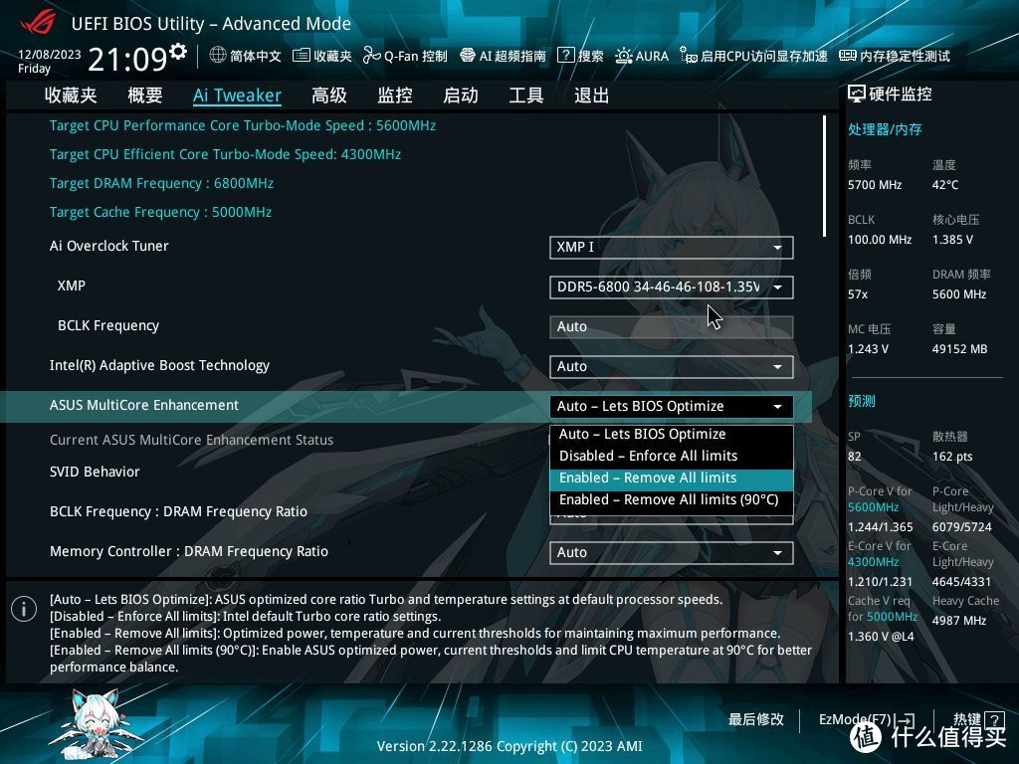Open Ai Overclock Tuner dropdown
The height and width of the screenshot is (764, 1019).
click(x=672, y=248)
